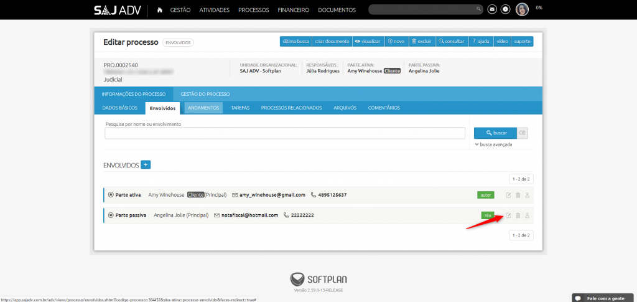Select the Parte ativa radio button

(111, 195)
